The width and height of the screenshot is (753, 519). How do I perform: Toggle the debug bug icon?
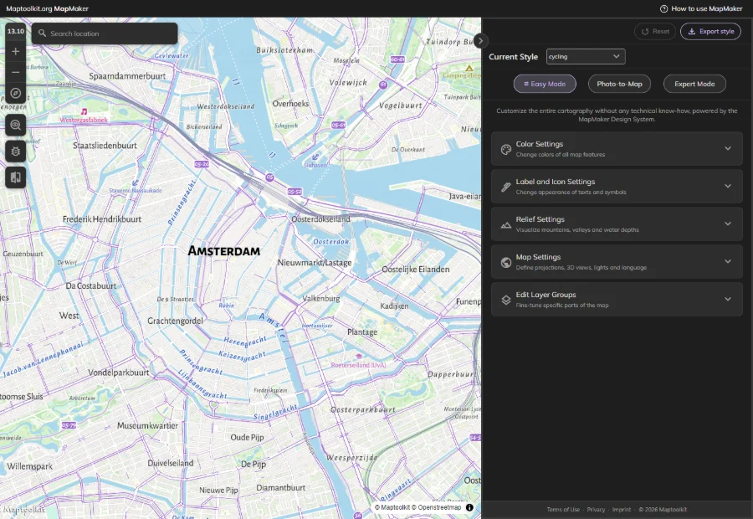click(x=15, y=152)
